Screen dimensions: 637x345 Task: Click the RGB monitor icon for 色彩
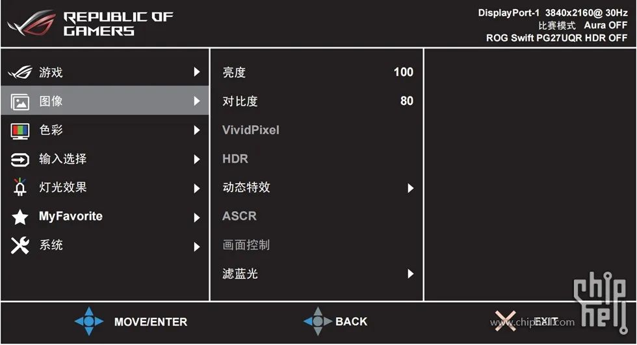20,131
